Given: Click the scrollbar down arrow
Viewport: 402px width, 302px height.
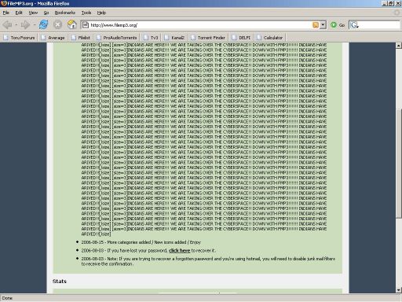Looking at the screenshot, I should pos(399,290).
